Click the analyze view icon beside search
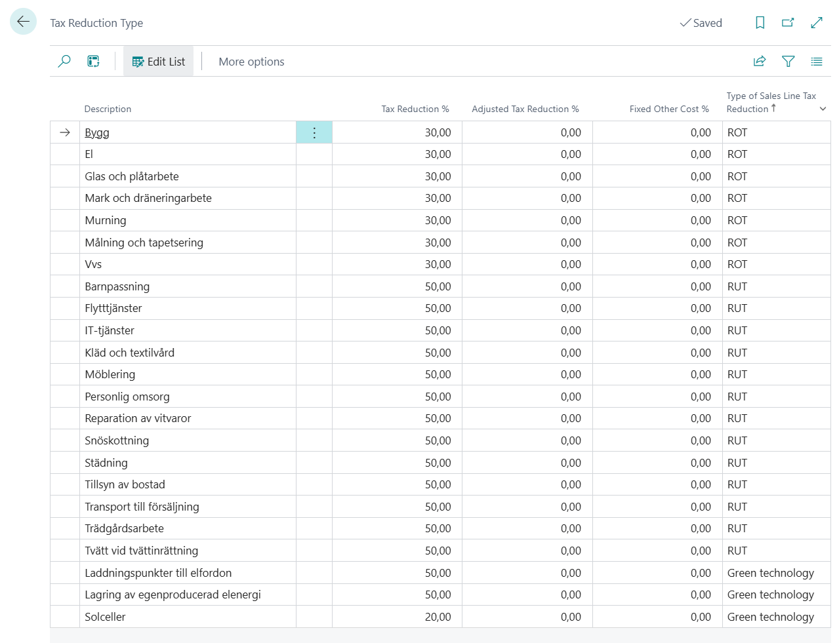Viewport: 839px width, 643px height. click(x=94, y=61)
